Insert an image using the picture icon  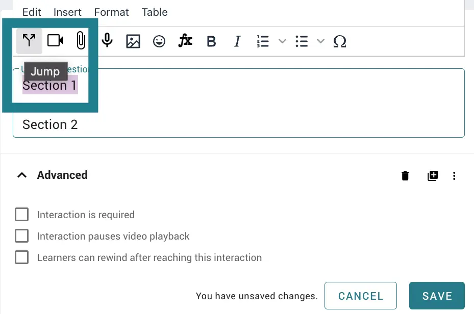point(133,41)
